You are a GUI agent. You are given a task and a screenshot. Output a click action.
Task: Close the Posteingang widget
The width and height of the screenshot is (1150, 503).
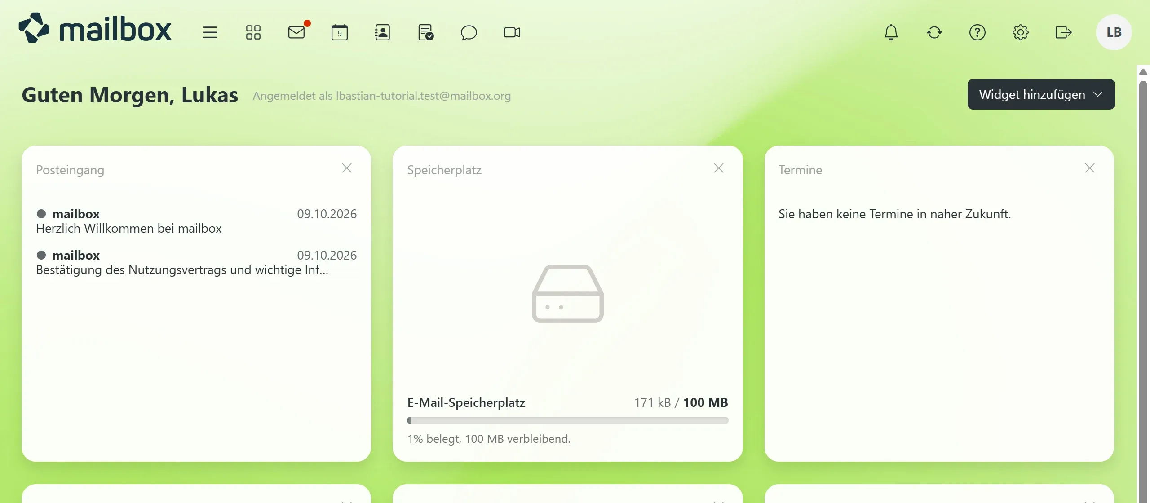(346, 168)
